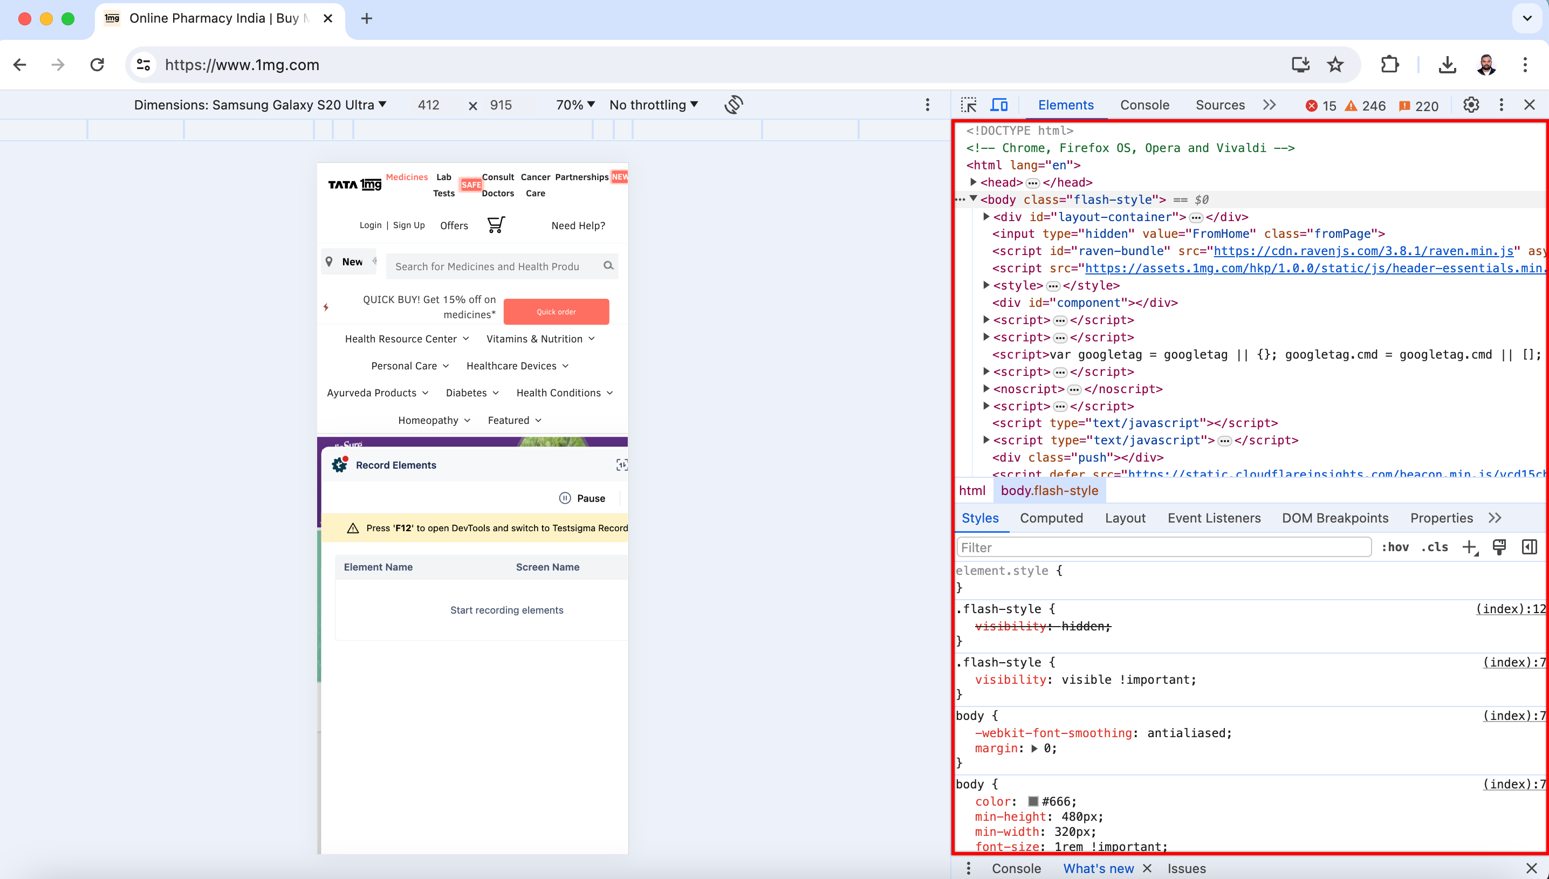Expand the style element node
This screenshot has height=879, width=1549.
click(986, 285)
